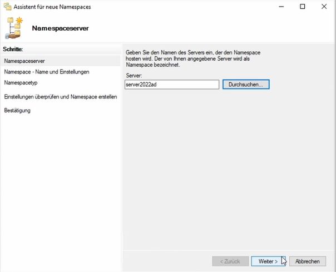This screenshot has width=336, height=272.
Task: Click the Server: field label
Action: point(134,76)
